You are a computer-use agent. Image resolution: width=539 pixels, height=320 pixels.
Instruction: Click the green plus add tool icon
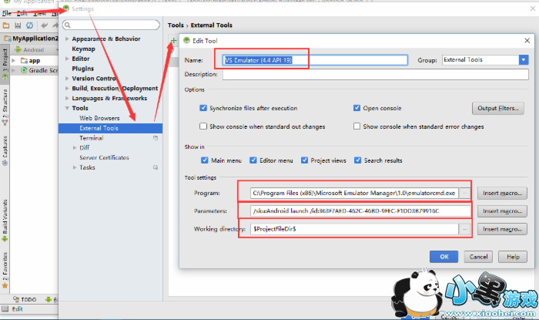pos(173,41)
